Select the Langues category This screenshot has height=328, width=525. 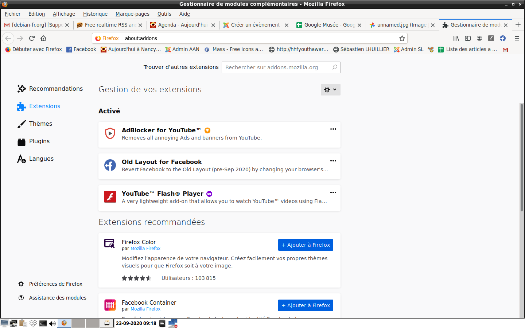point(36,159)
